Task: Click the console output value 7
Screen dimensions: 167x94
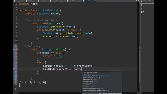Action: point(141,9)
